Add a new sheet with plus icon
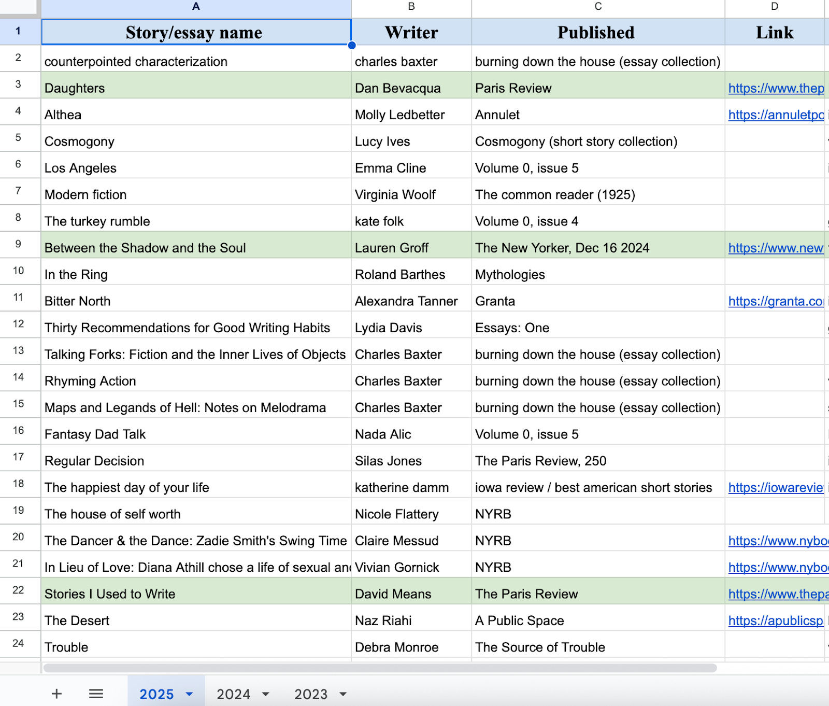 (57, 694)
